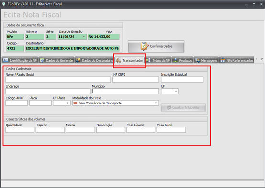
Task: Click the Município input field
Action: click(125, 91)
